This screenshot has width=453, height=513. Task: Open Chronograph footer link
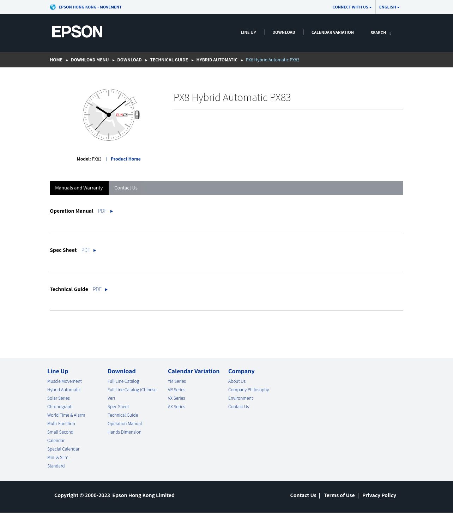tap(60, 407)
